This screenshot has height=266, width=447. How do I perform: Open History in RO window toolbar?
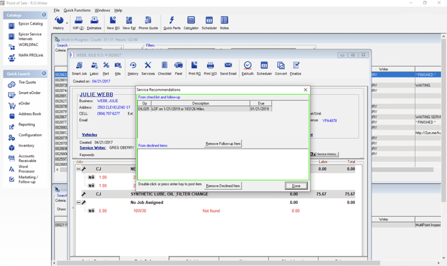point(133,69)
